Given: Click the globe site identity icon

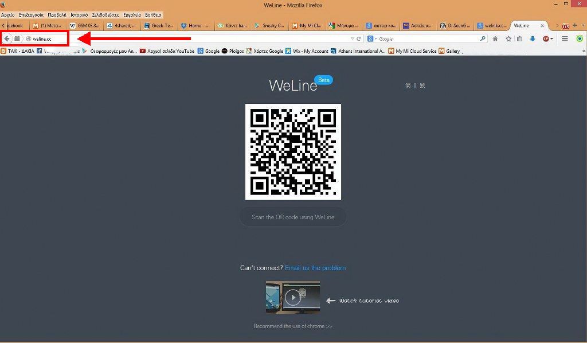Looking at the screenshot, I should (x=29, y=39).
